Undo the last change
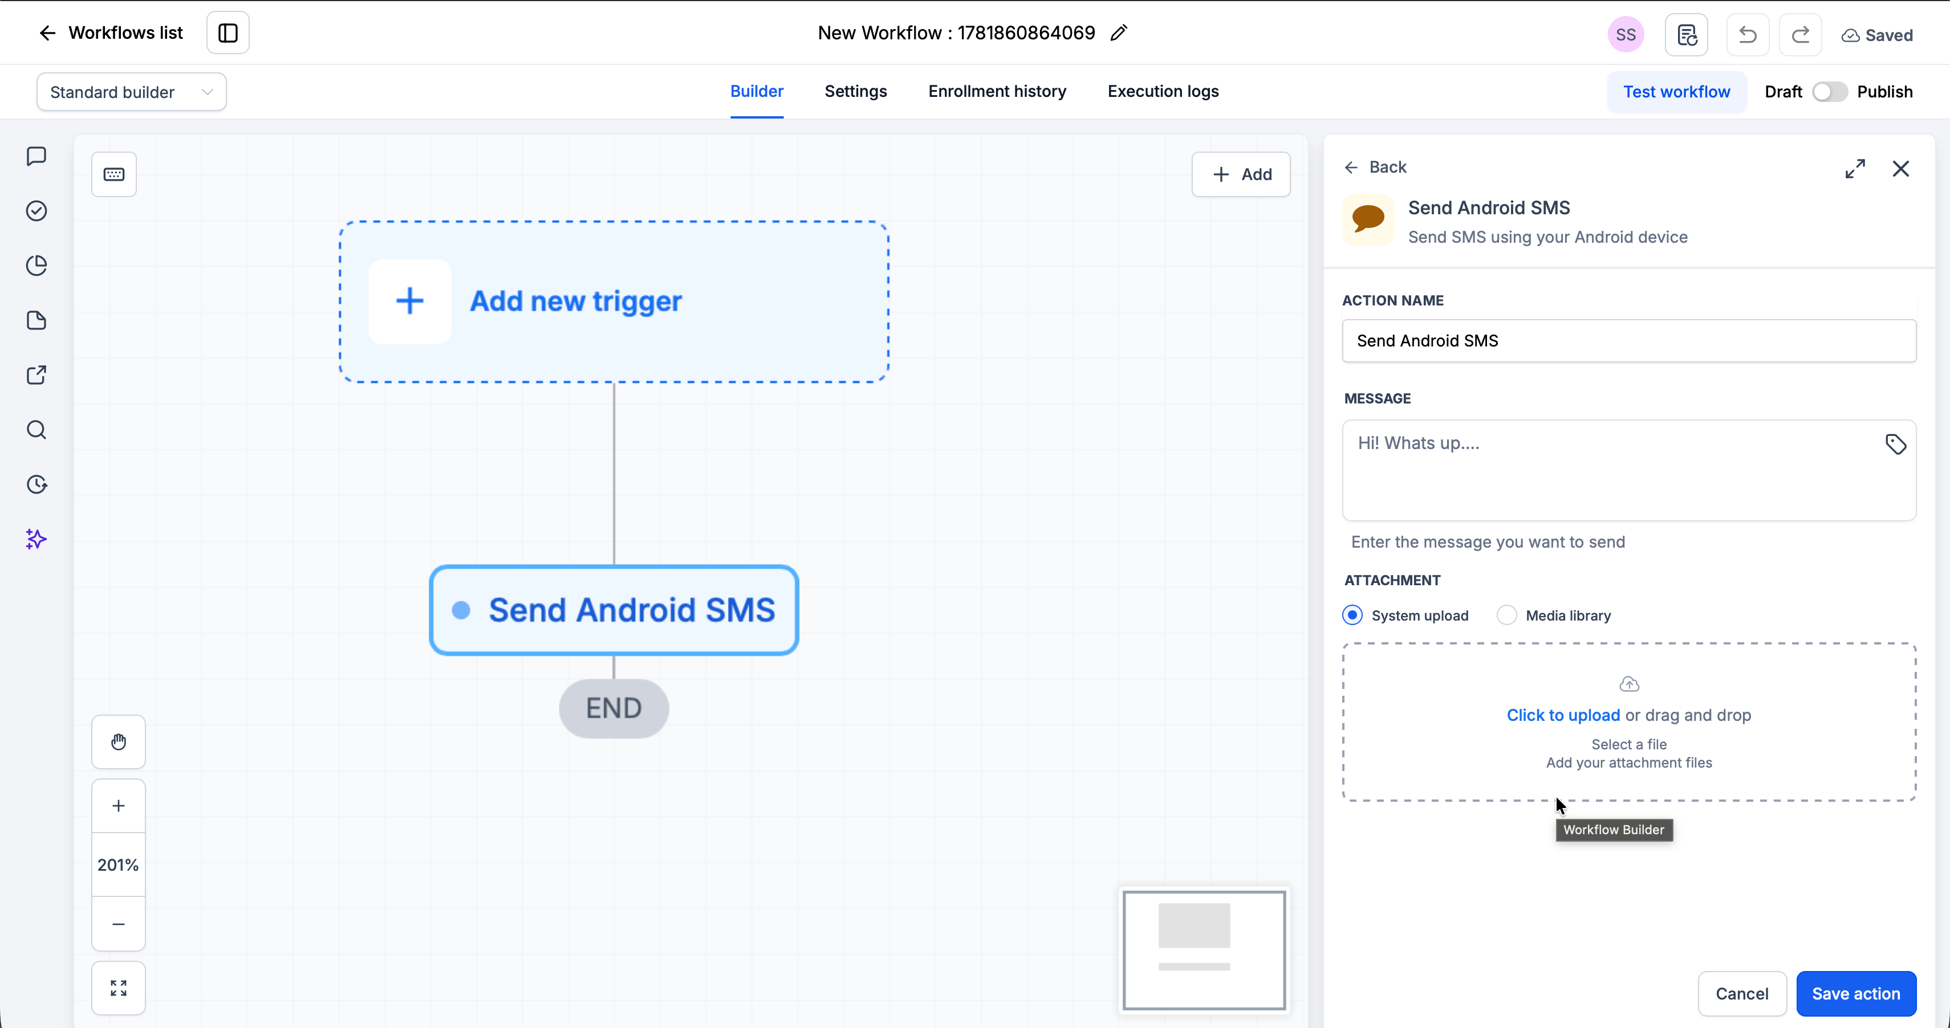The image size is (1950, 1028). tap(1747, 35)
